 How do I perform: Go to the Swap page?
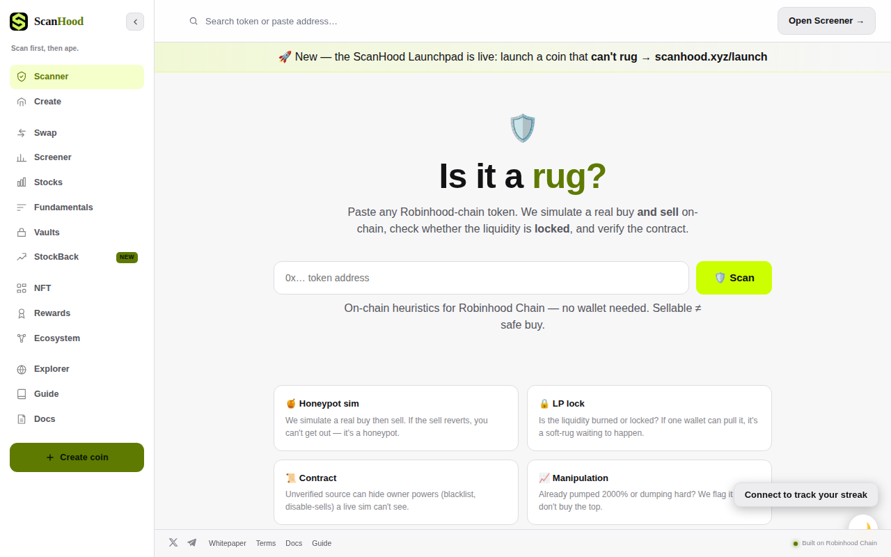[77, 133]
